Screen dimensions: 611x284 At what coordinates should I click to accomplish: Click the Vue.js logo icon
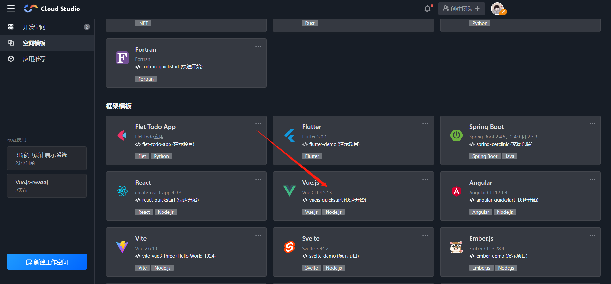[x=290, y=191]
